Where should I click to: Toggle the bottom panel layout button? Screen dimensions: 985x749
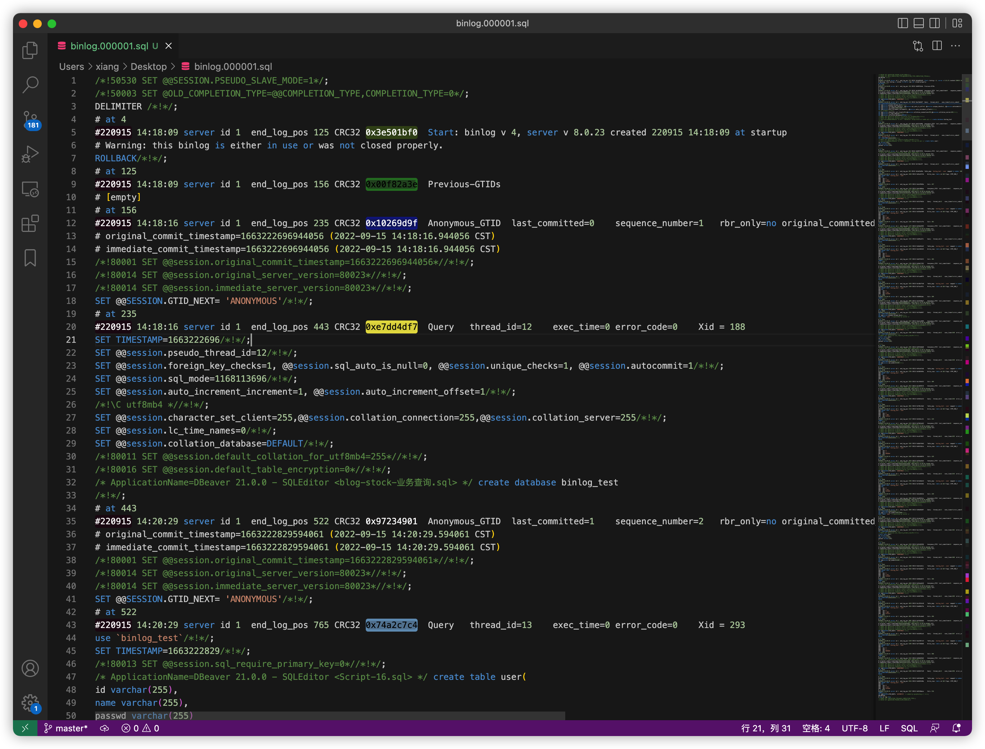(x=919, y=23)
